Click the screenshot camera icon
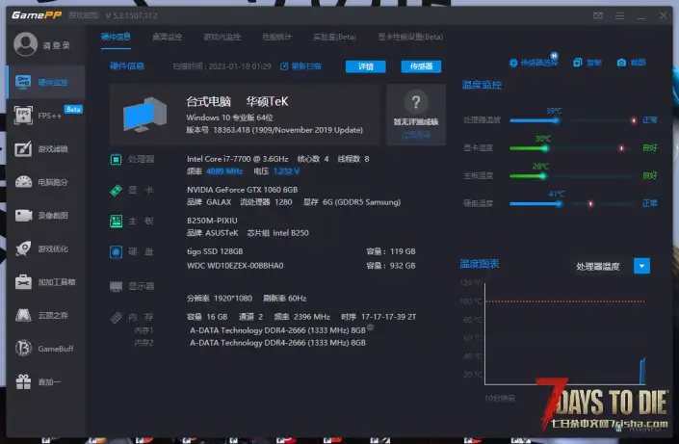Screen dimensions: 679x444 point(621,63)
